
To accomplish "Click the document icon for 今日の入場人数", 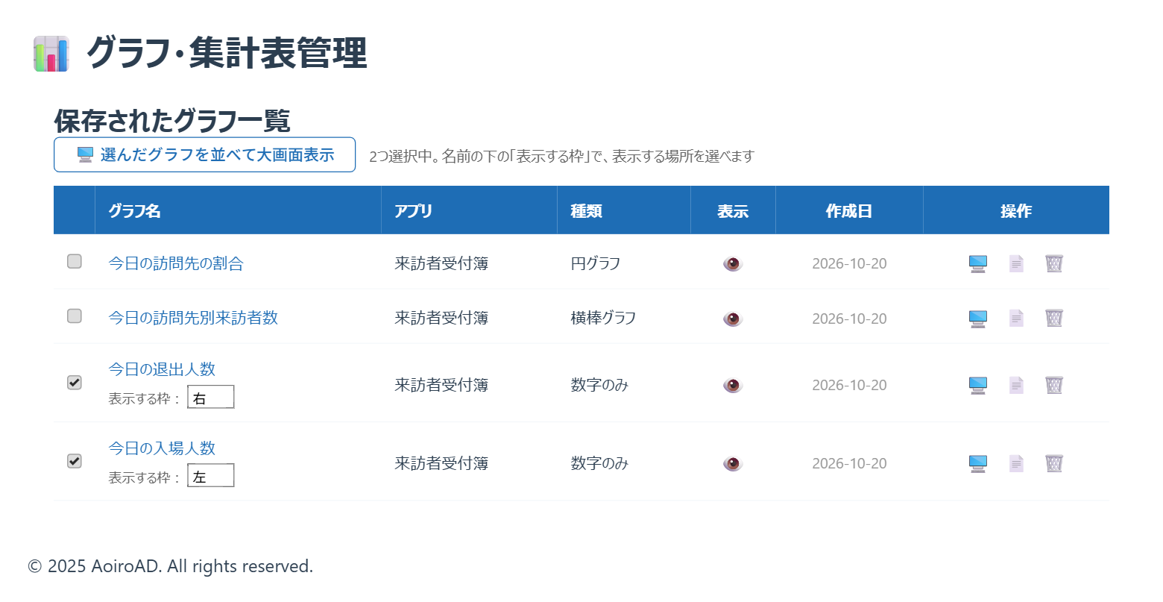I will coord(1016,463).
